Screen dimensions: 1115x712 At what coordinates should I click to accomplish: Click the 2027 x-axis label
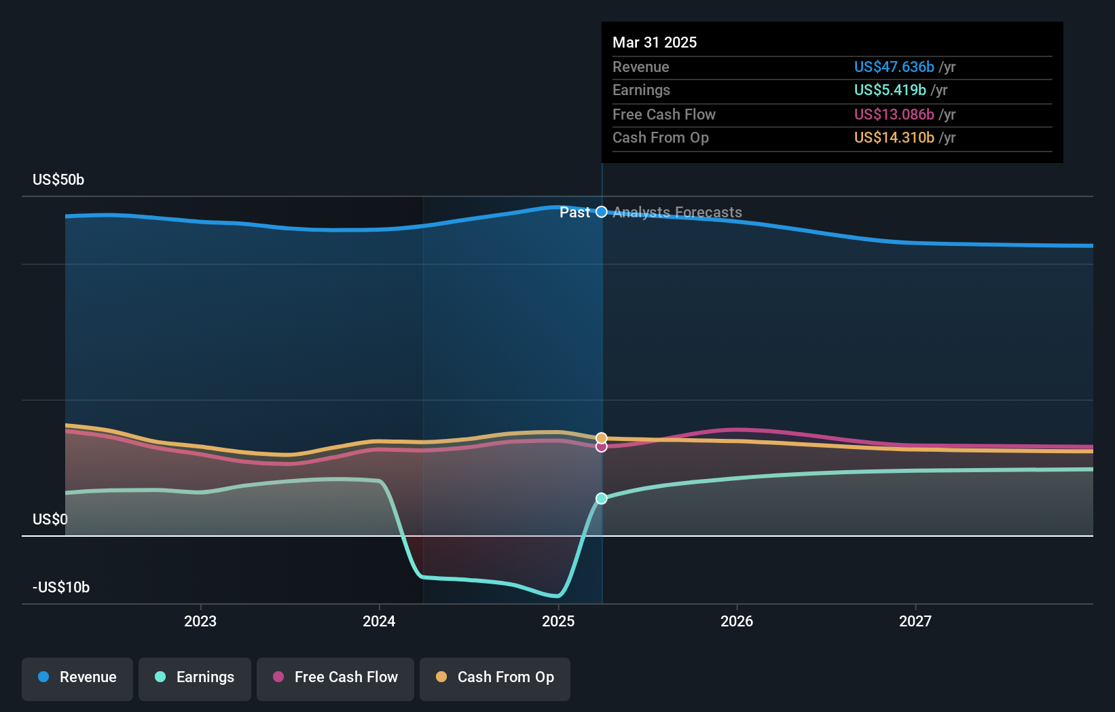[x=915, y=621]
